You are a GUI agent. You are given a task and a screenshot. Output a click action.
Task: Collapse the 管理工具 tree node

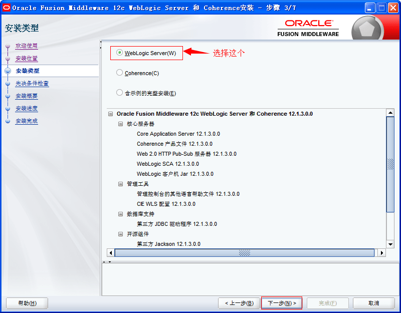(x=120, y=184)
